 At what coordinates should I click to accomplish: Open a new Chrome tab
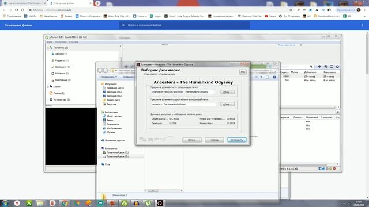click(97, 3)
